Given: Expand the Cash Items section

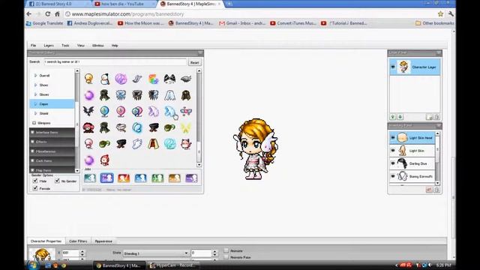Looking at the screenshot, I should point(52,160).
